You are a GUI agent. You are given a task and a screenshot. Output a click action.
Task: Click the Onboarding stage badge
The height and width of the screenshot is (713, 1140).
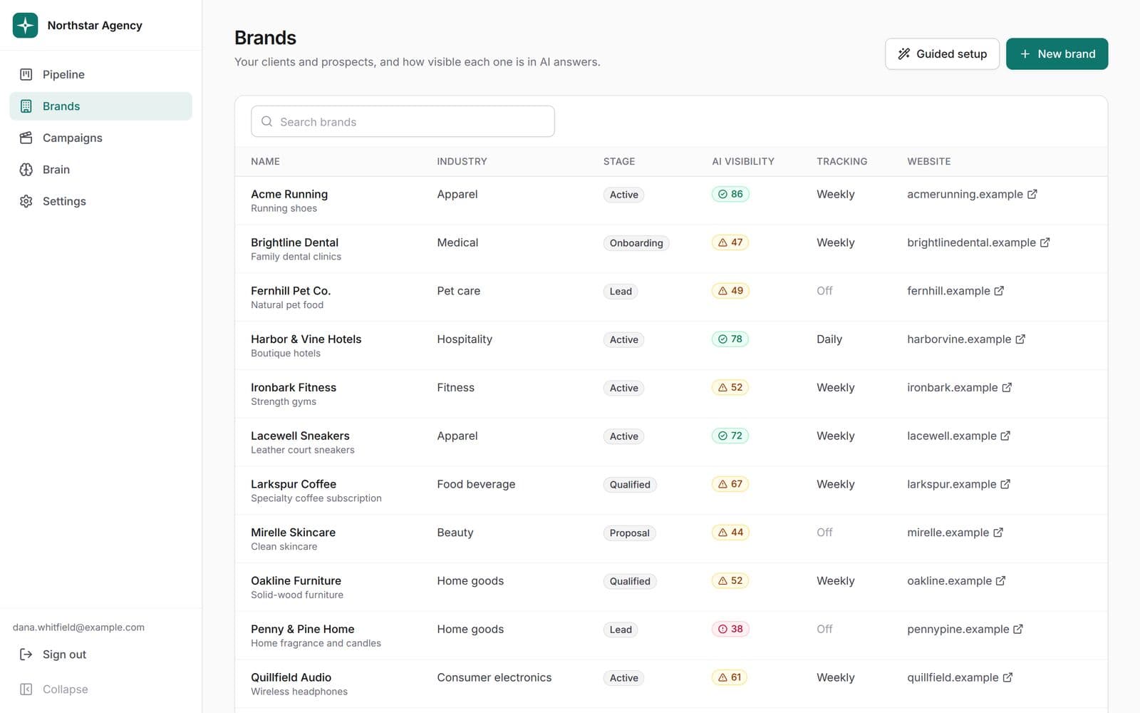(636, 243)
